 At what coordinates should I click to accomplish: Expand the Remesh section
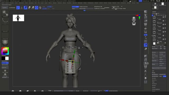[x=154, y=85]
